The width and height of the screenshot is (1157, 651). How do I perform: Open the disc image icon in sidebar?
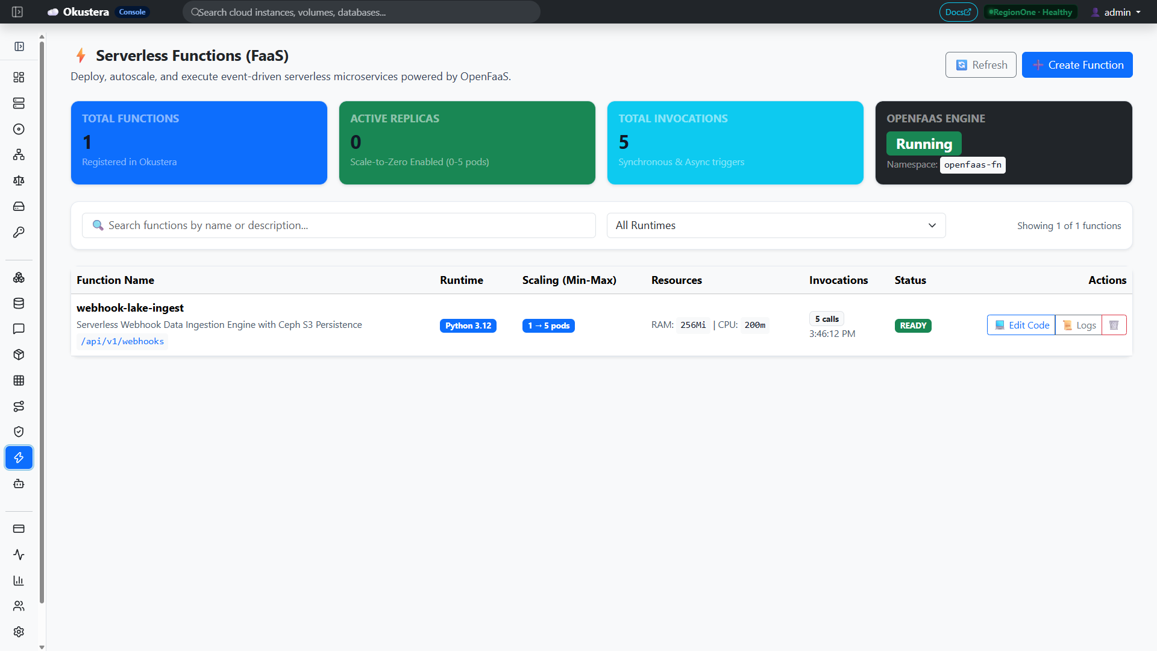[19, 129]
